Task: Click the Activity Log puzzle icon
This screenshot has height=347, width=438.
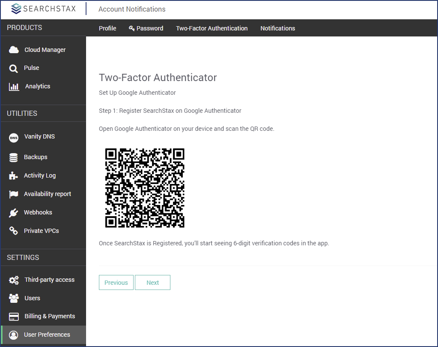Action: coord(13,176)
